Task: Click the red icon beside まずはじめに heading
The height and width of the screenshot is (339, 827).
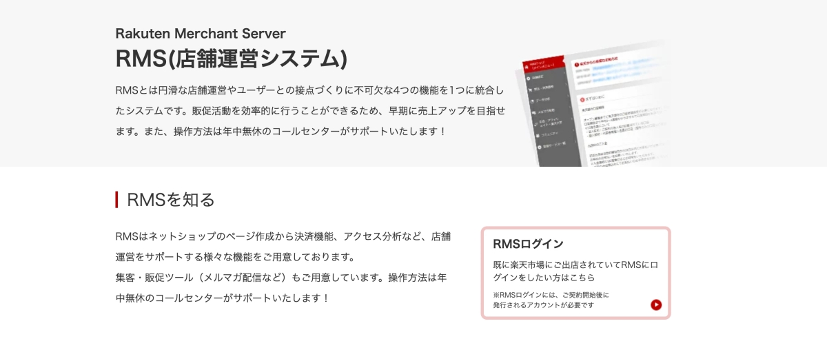Action: point(582,98)
